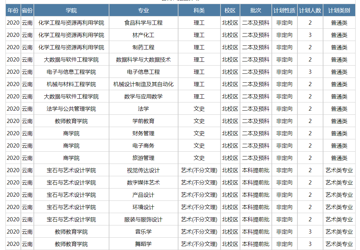Select the 食品科学与工程 major cell
The height and width of the screenshot is (250, 360).
143,23
